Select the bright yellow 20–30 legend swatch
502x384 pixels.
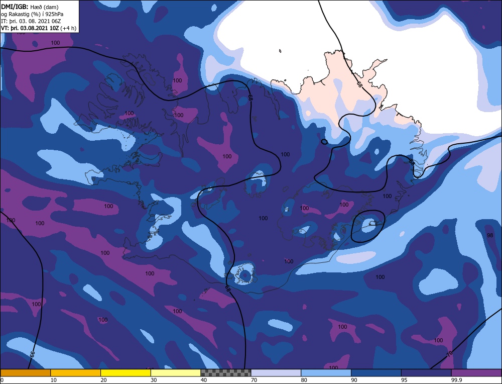pyautogui.click(x=125, y=372)
